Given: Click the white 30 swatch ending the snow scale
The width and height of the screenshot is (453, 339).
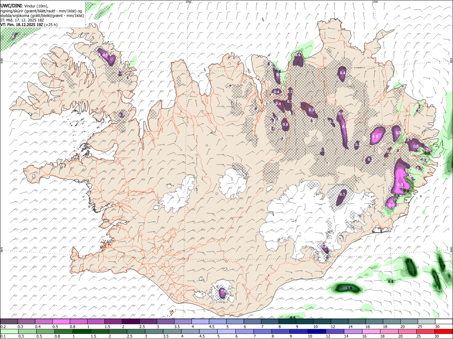Looking at the screenshot, I should pyautogui.click(x=444, y=322).
